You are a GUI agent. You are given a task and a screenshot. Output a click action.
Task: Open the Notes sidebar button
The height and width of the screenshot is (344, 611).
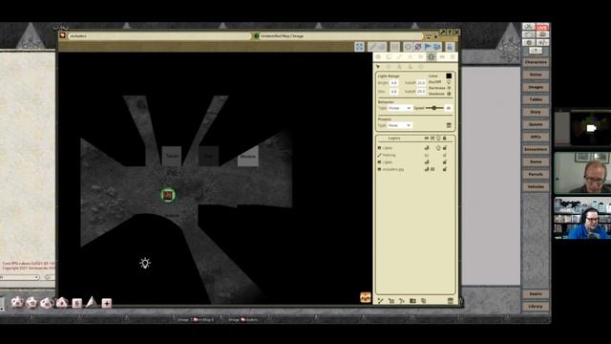[536, 75]
